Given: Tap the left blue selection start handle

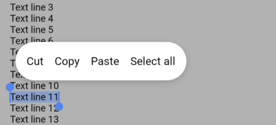Looking at the screenshot, I should 10,87.
